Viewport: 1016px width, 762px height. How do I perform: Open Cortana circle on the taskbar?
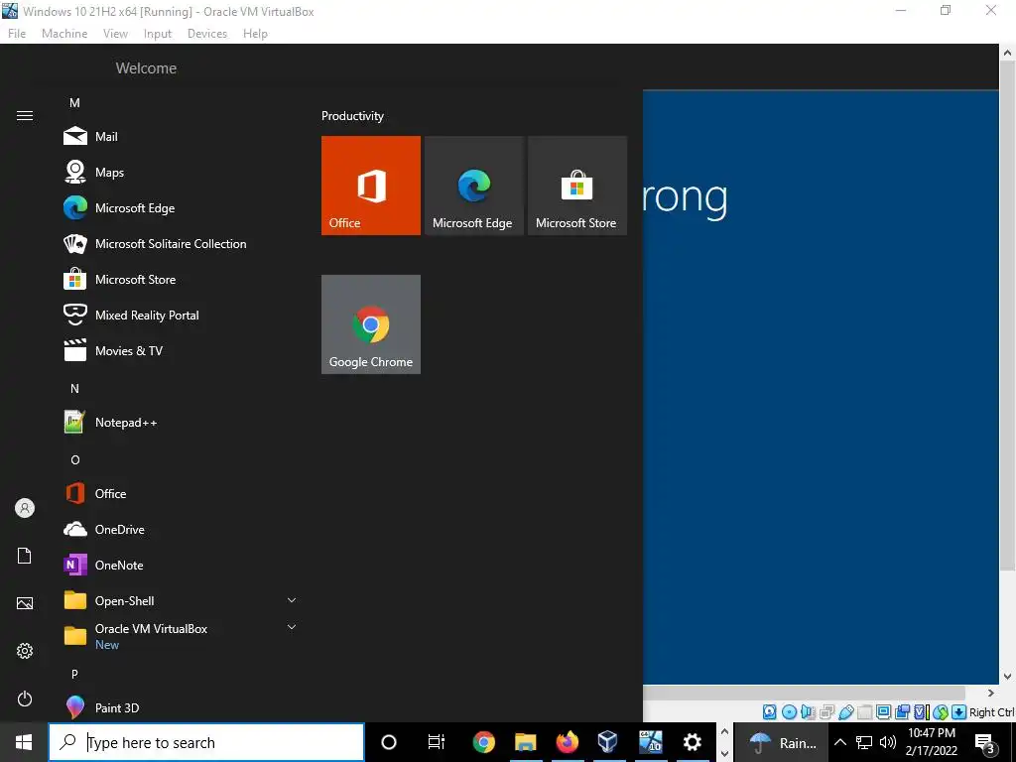389,742
